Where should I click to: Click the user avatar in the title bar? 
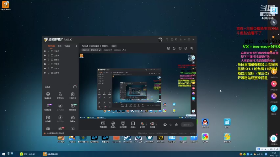point(160,39)
